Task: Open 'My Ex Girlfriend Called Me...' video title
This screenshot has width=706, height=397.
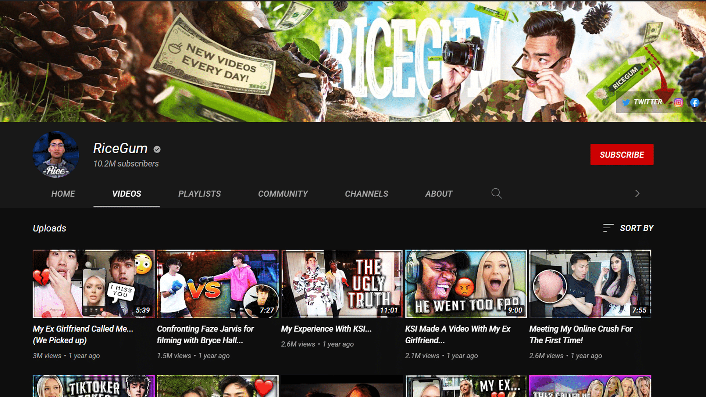Action: pos(83,335)
